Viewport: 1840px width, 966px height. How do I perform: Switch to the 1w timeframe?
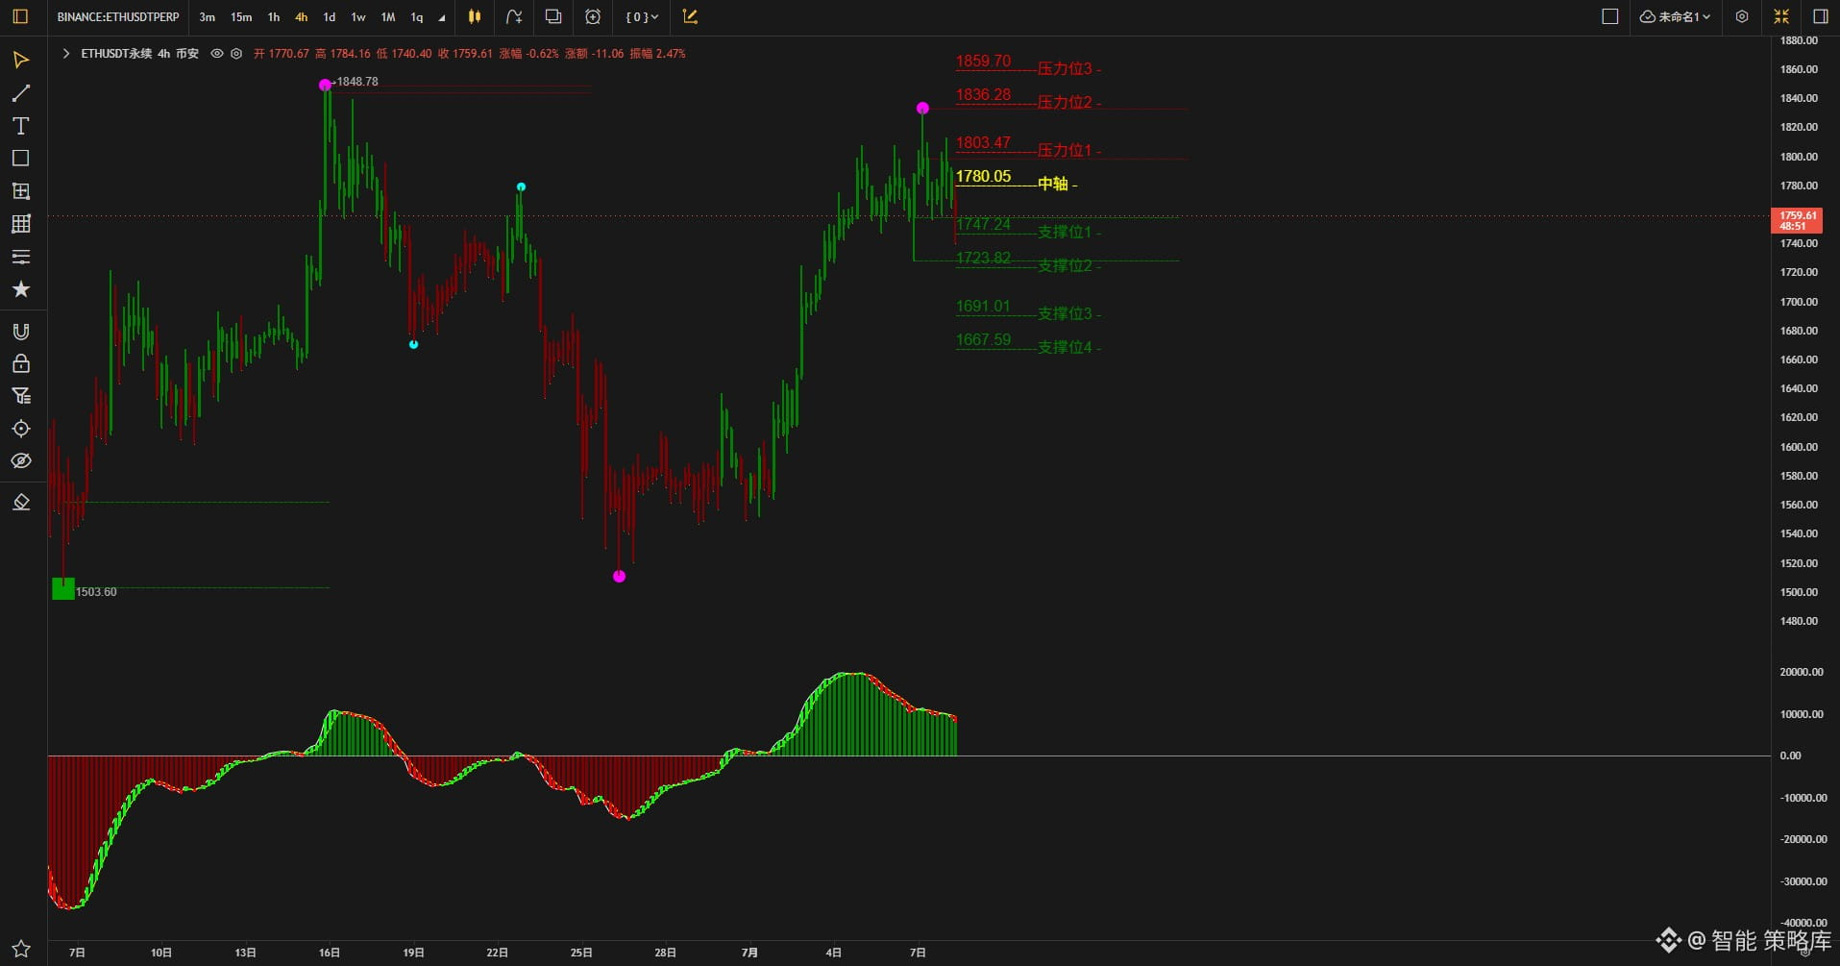[358, 17]
